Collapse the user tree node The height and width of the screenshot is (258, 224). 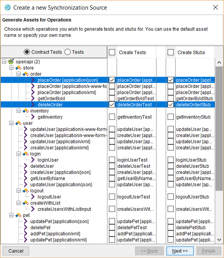tap(12, 123)
